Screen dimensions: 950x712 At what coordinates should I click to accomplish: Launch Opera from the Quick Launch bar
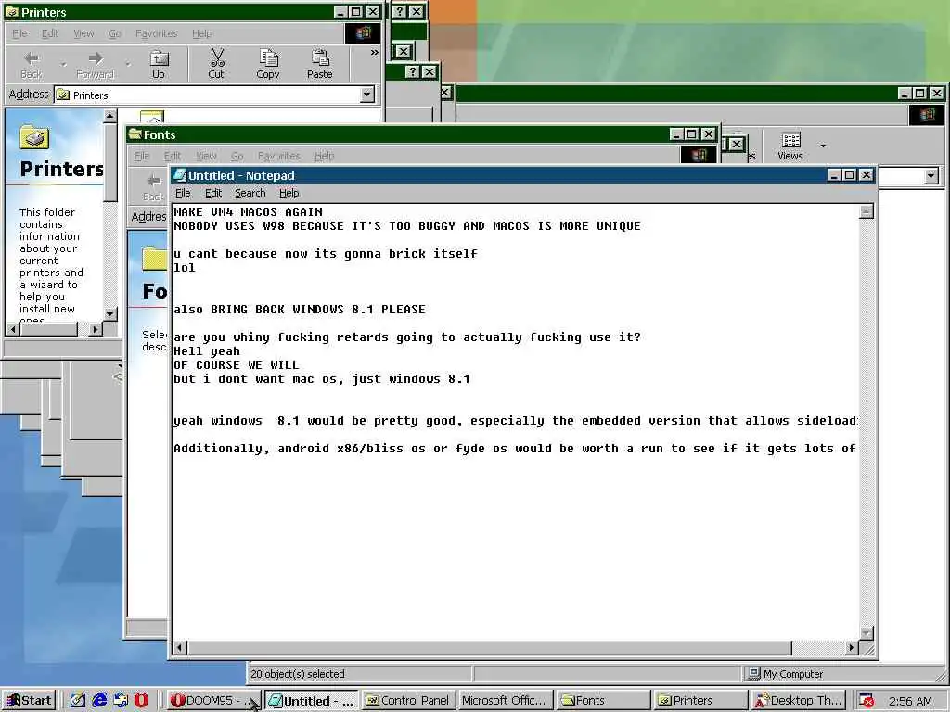(x=141, y=701)
